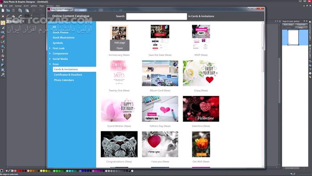Select the Save the Date template thumbnail
The width and height of the screenshot is (312, 176).
click(x=160, y=38)
